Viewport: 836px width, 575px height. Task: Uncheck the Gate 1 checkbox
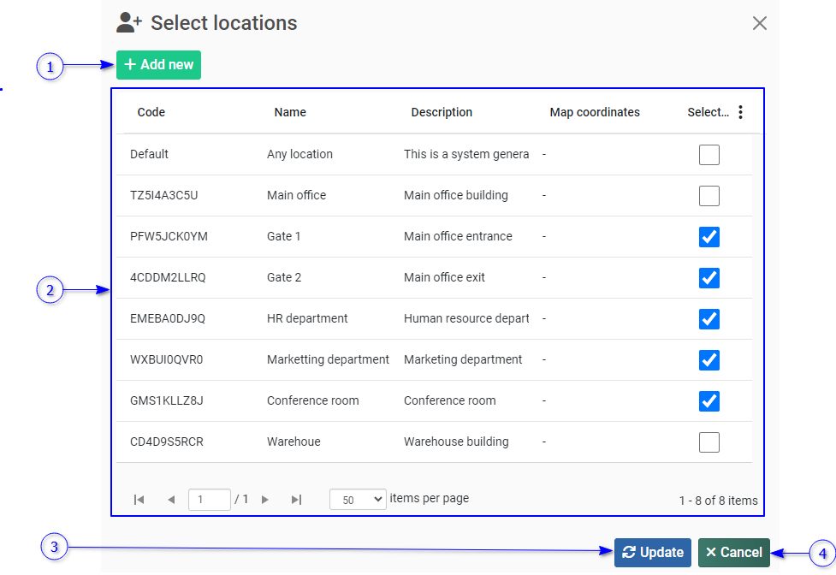point(709,237)
